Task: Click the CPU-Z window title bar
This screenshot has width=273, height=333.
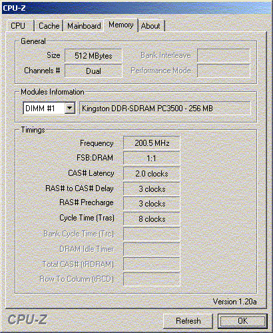Action: point(136,8)
